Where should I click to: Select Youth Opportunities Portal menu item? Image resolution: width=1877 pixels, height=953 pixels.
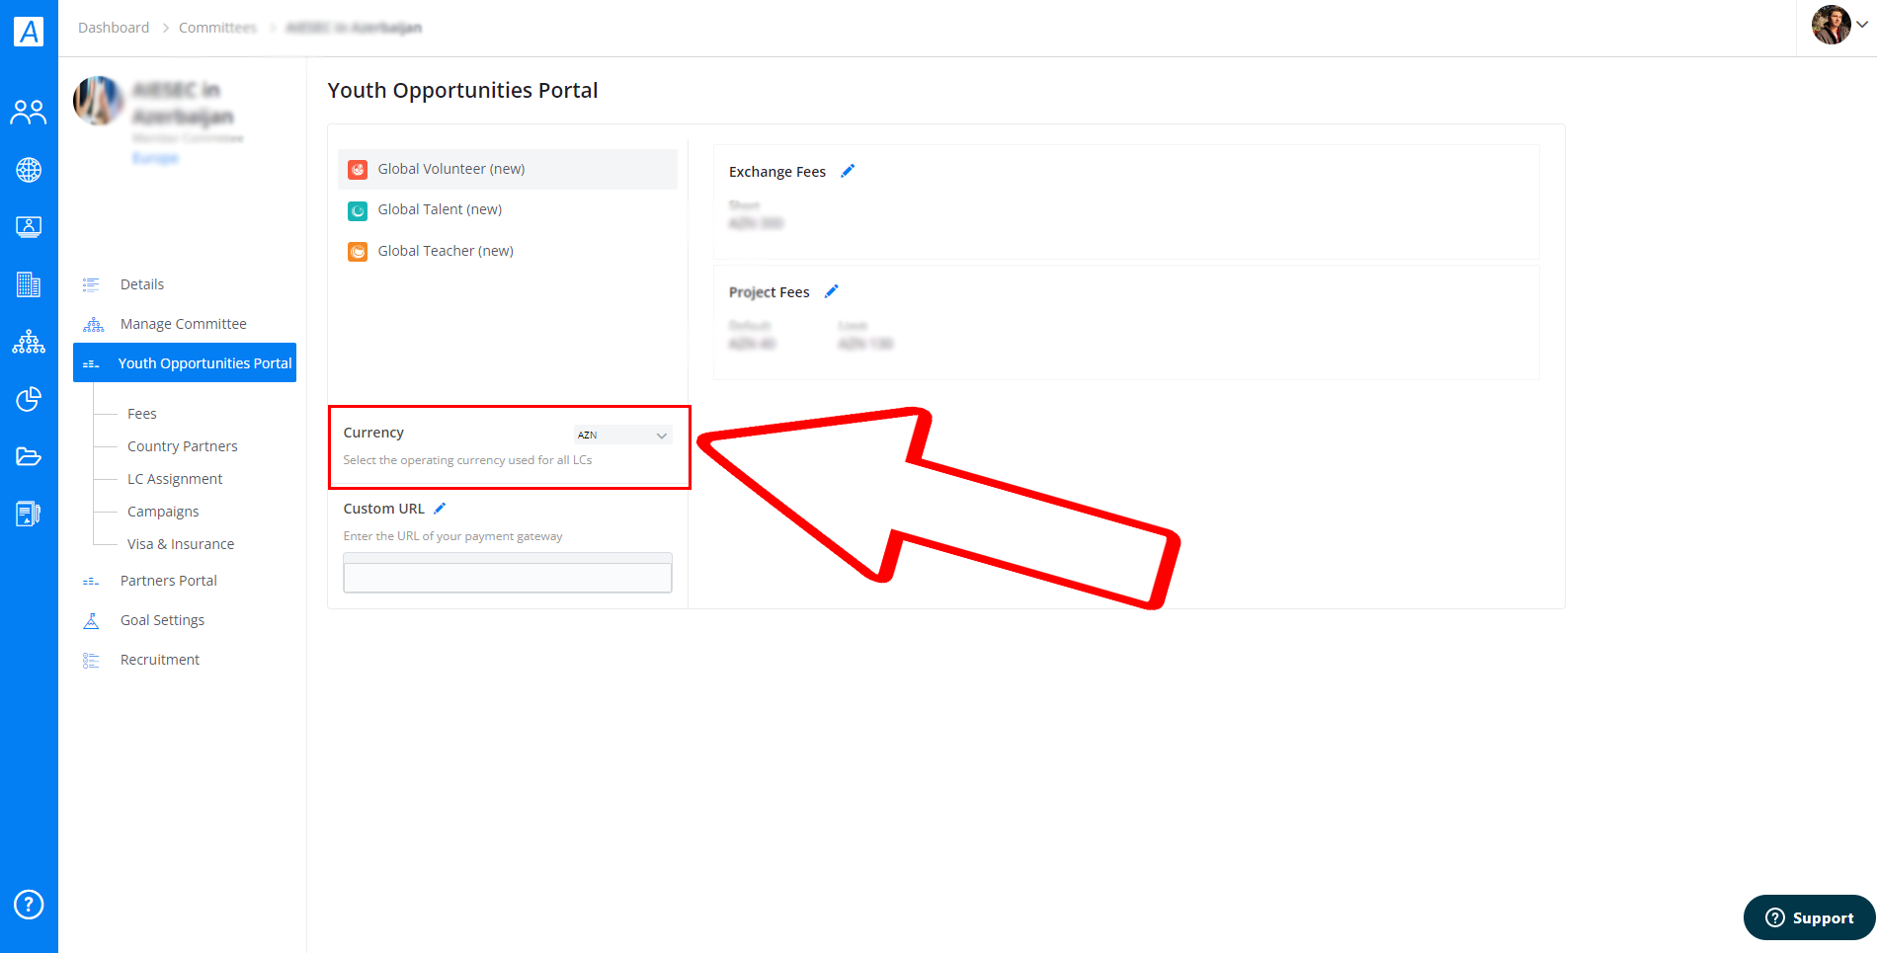point(185,363)
